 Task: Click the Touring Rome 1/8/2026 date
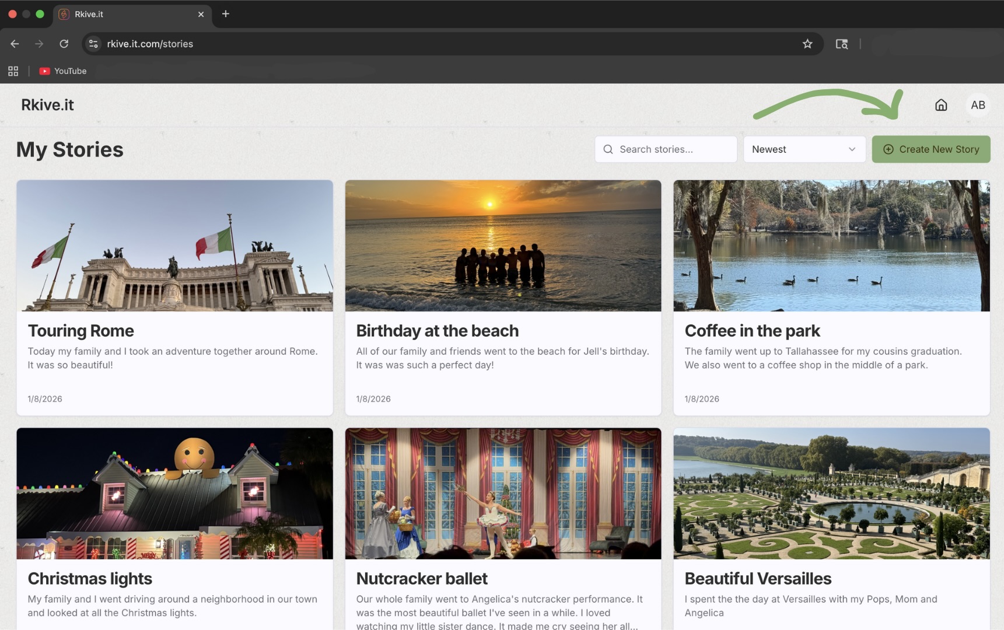45,399
